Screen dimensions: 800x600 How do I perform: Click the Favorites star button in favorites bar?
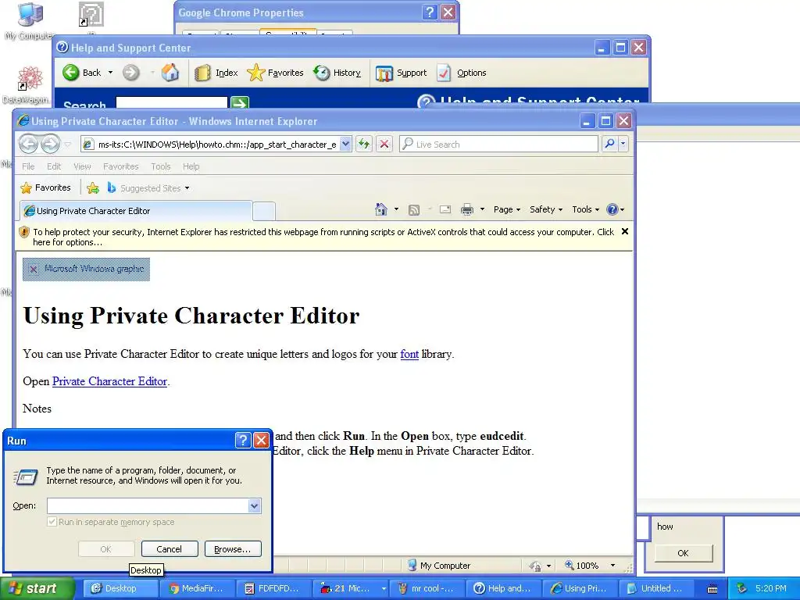[45, 187]
